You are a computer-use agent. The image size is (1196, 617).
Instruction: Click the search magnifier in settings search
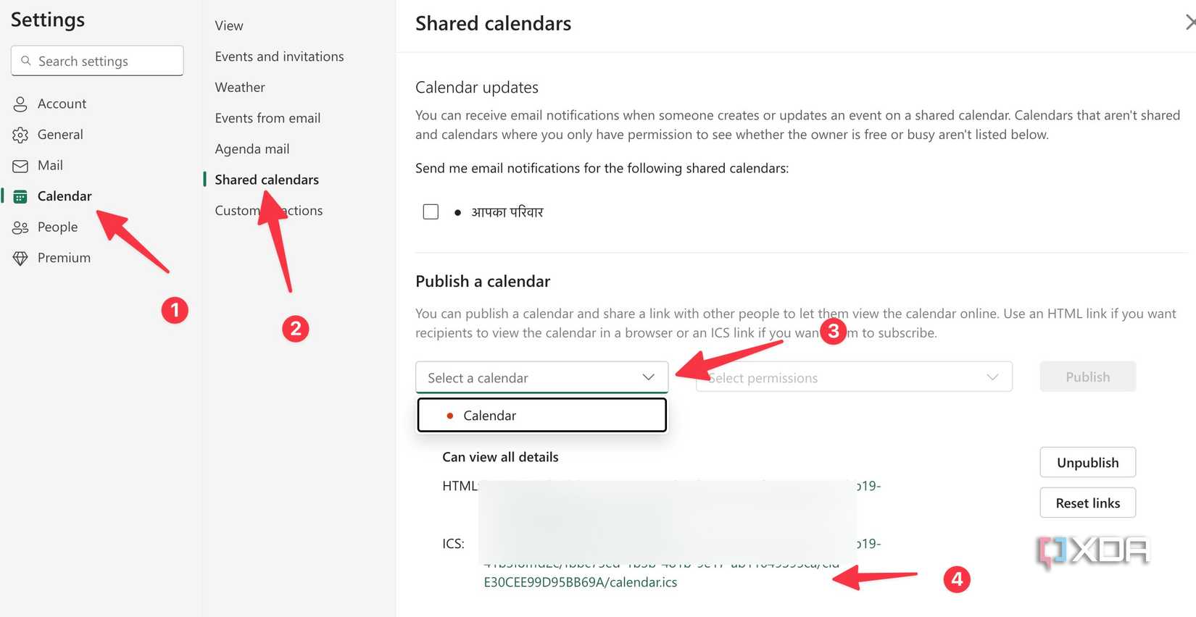pos(25,61)
